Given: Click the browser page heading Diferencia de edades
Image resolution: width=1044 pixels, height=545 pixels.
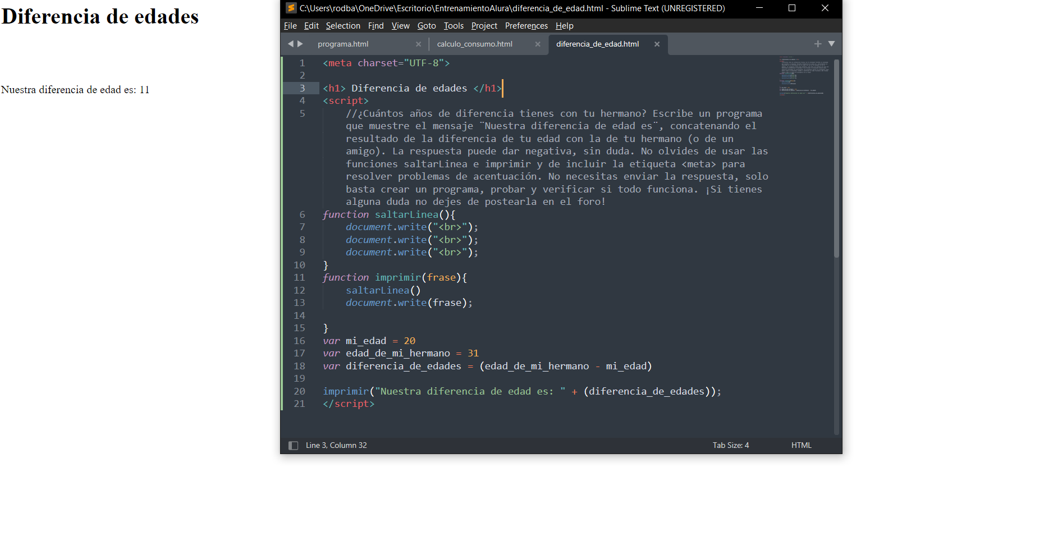Looking at the screenshot, I should point(100,17).
